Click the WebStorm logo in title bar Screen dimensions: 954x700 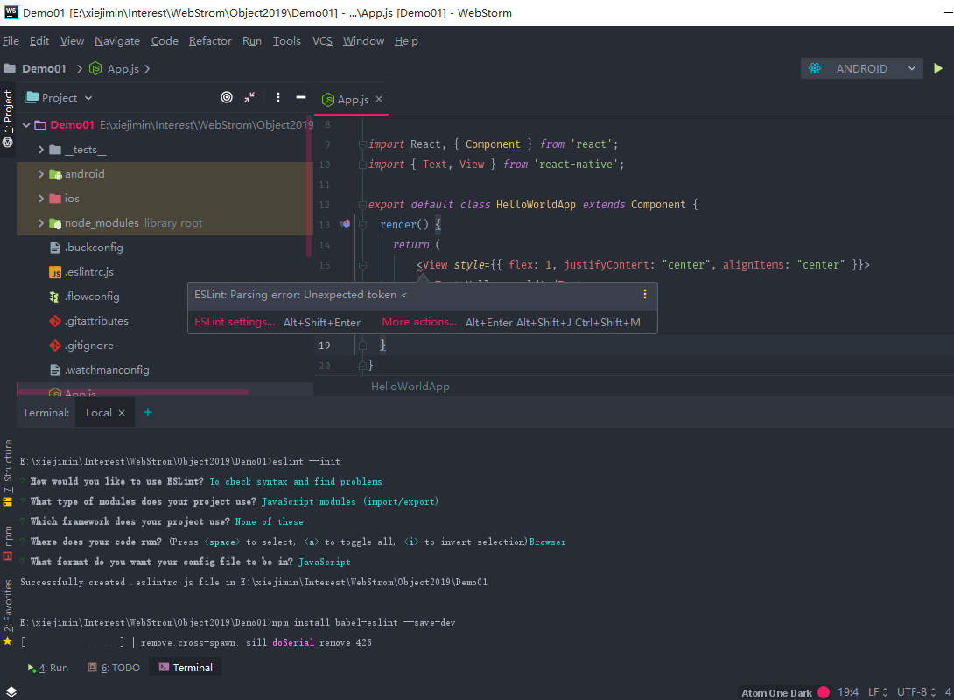pos(11,12)
